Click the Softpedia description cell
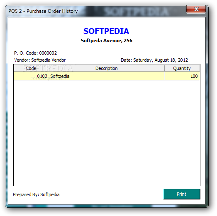Screen dimensions: 217x216 [x=107, y=76]
